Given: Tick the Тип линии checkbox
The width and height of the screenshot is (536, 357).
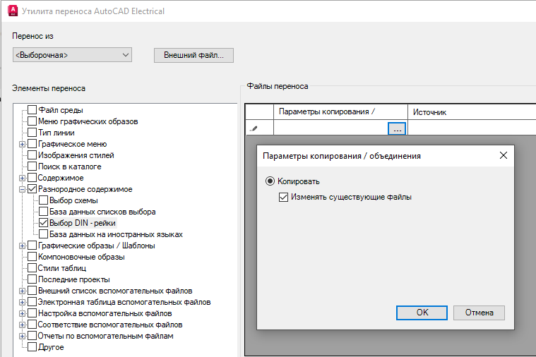Looking at the screenshot, I should pyautogui.click(x=32, y=133).
